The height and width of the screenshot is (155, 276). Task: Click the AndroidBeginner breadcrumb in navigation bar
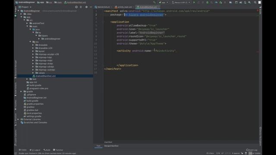[25, 3]
